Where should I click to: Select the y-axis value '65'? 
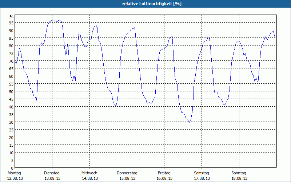point(11,69)
